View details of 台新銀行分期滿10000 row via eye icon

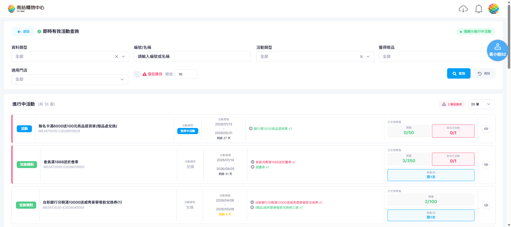coord(486,205)
